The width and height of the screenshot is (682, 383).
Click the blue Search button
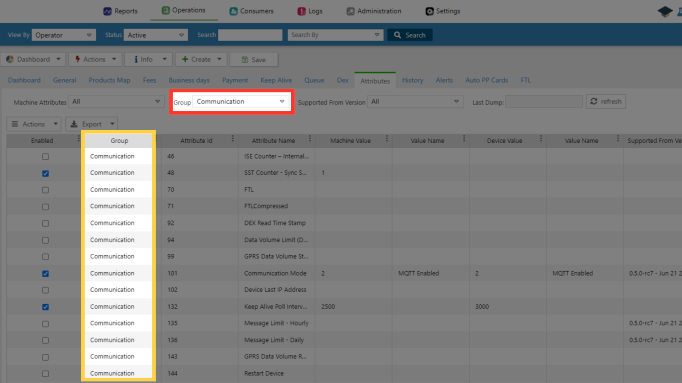point(410,35)
